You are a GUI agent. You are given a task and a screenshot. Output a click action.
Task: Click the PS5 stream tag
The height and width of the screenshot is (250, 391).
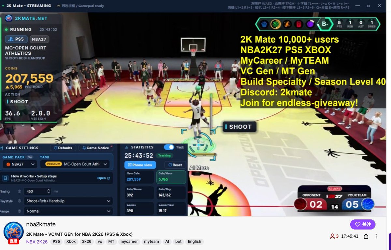[x=56, y=242]
